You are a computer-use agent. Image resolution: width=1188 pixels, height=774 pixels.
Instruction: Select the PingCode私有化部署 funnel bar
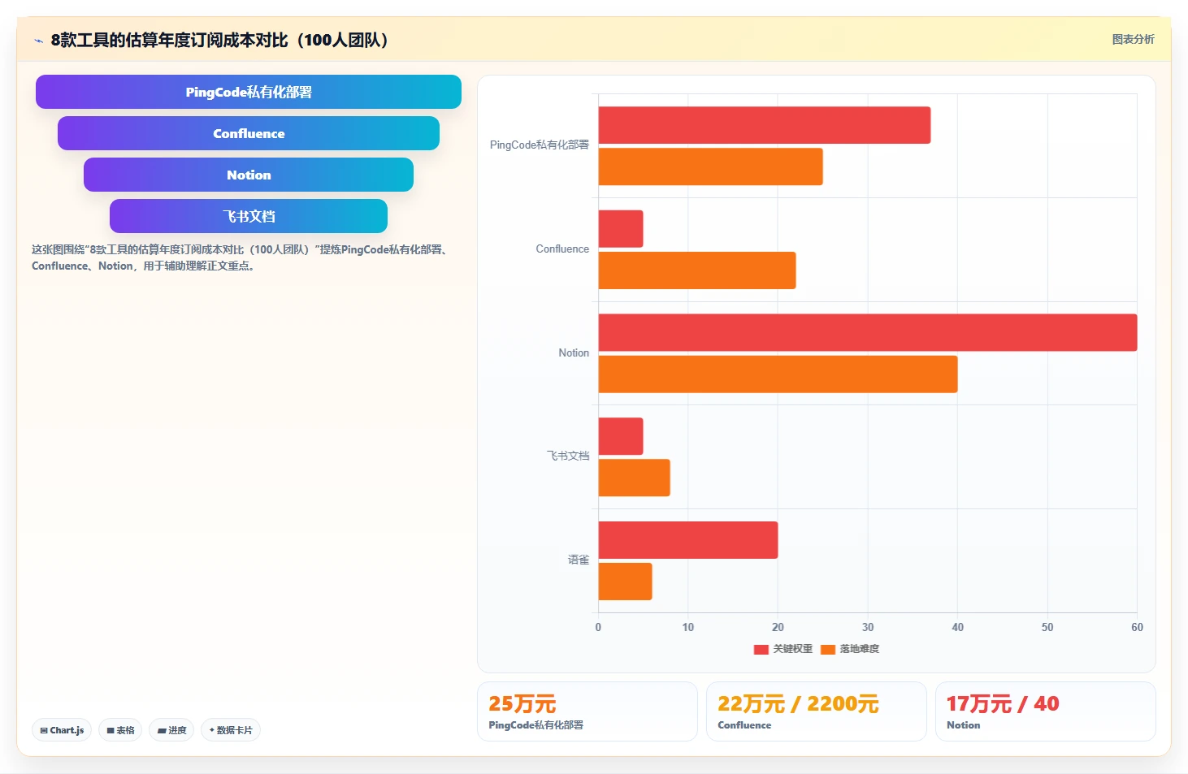pyautogui.click(x=249, y=92)
